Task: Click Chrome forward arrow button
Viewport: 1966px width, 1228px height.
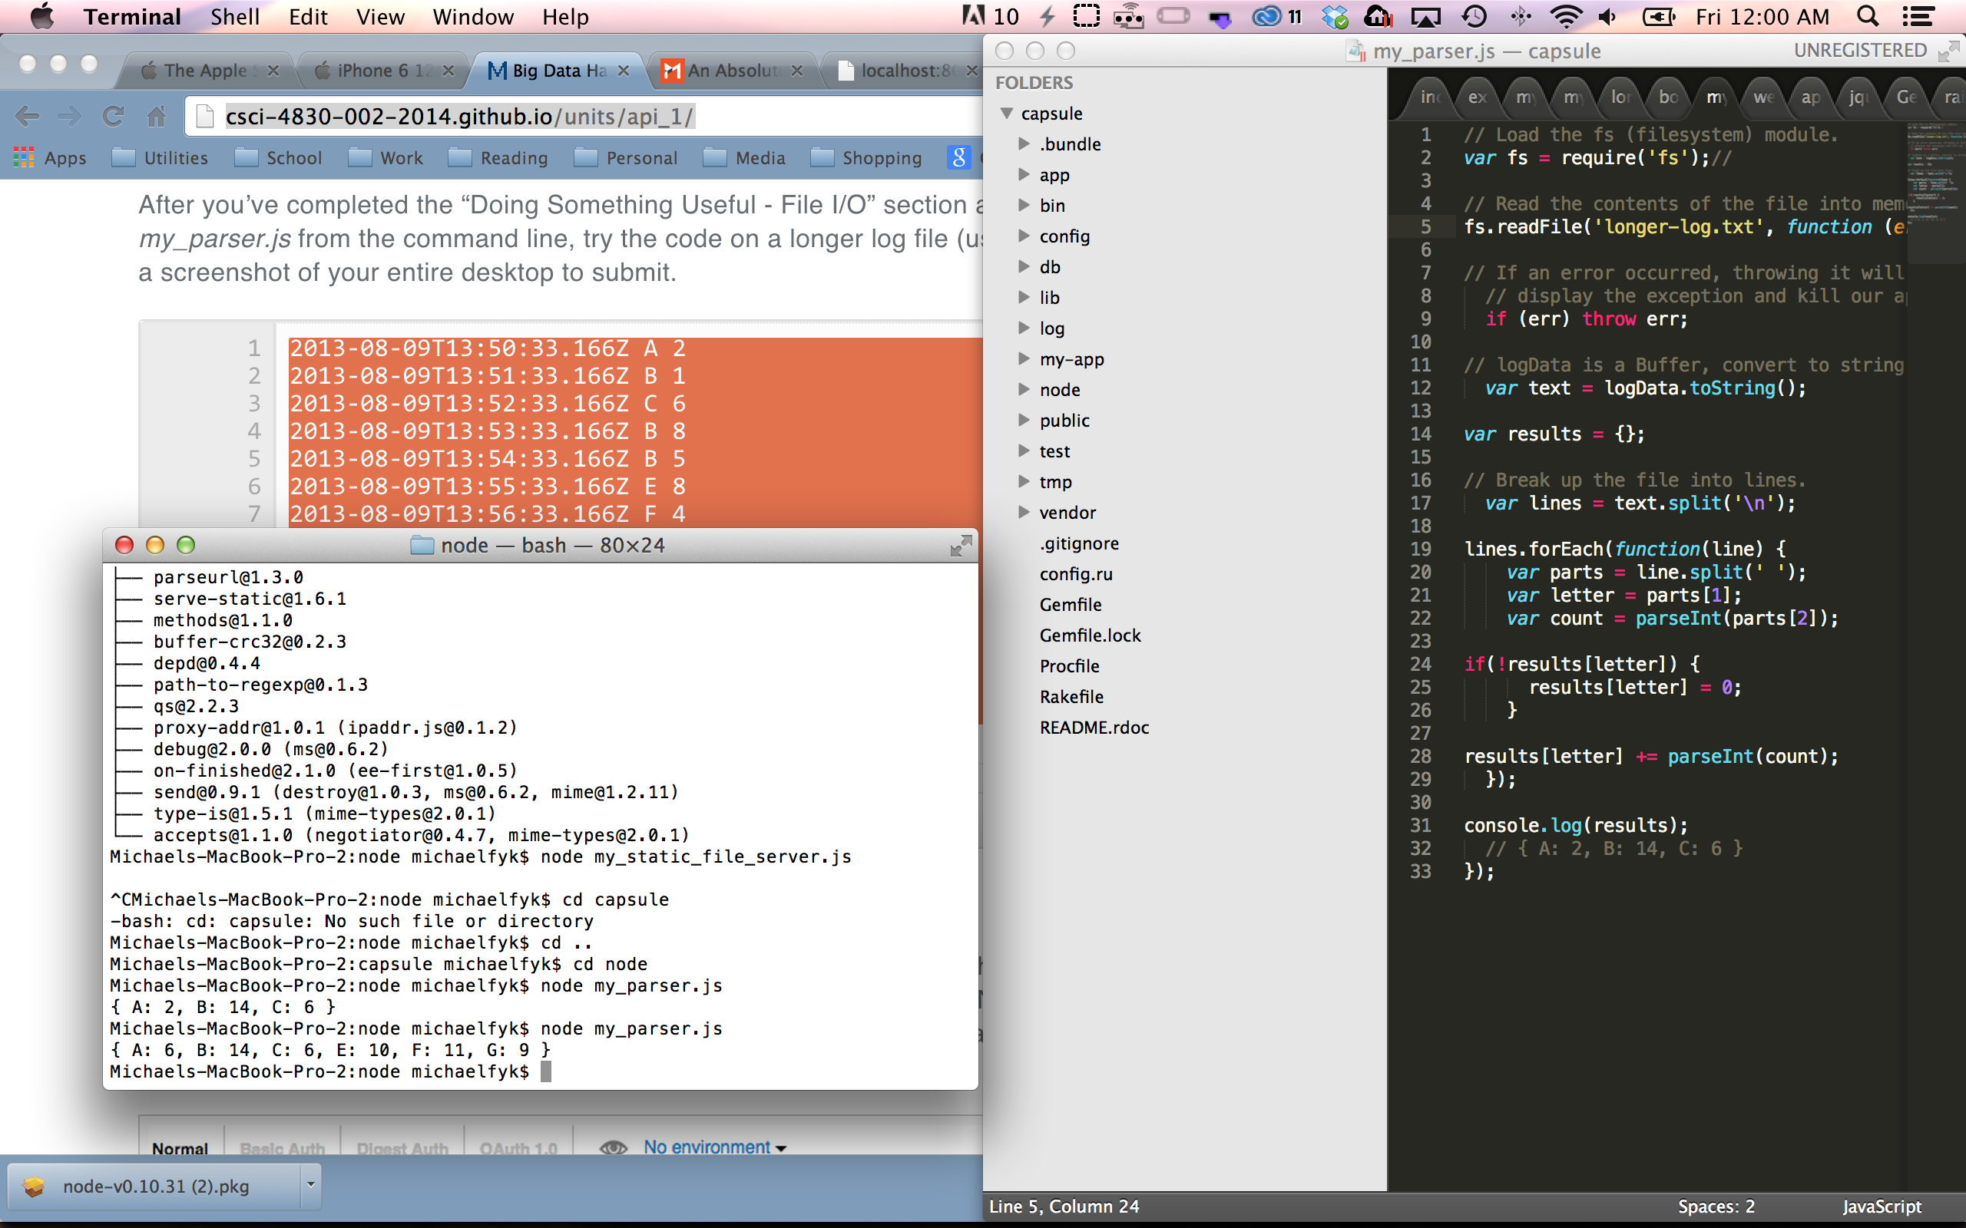Action: pyautogui.click(x=70, y=116)
